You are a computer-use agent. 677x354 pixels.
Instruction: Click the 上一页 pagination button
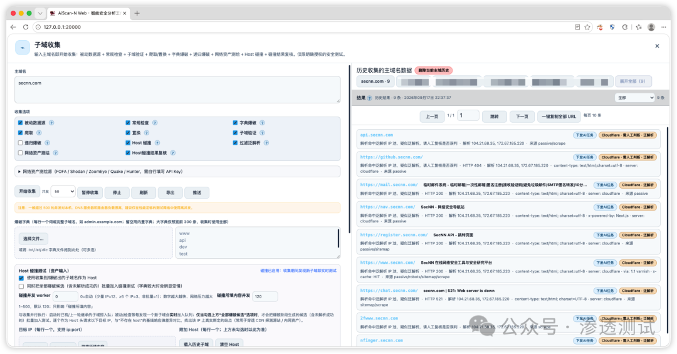(x=432, y=117)
